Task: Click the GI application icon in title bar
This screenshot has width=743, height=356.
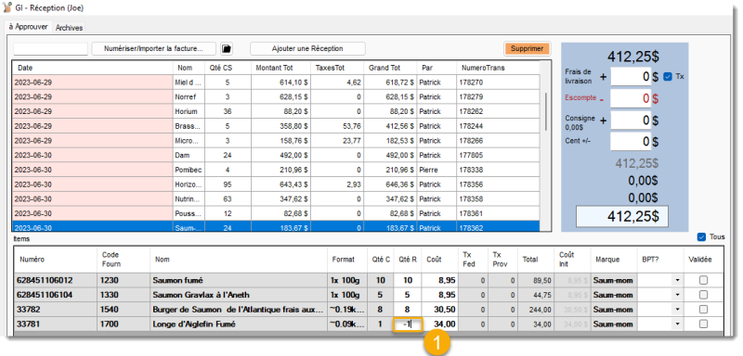Action: [7, 7]
